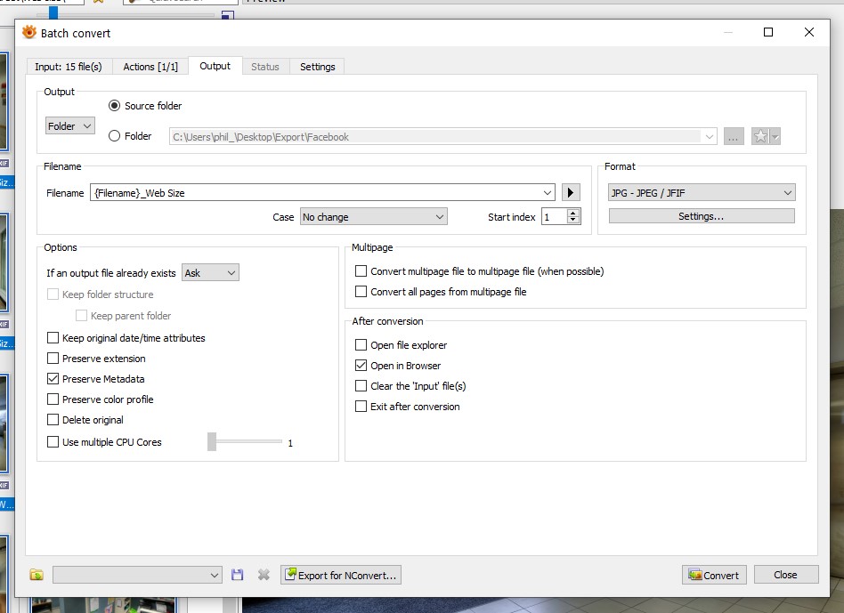Click the format Settings... button

(x=702, y=216)
